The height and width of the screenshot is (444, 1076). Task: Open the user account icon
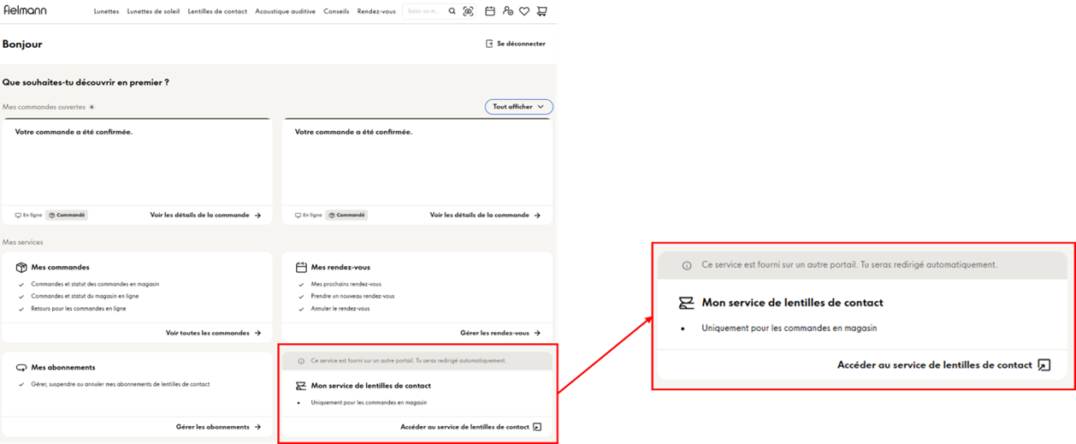coord(507,12)
